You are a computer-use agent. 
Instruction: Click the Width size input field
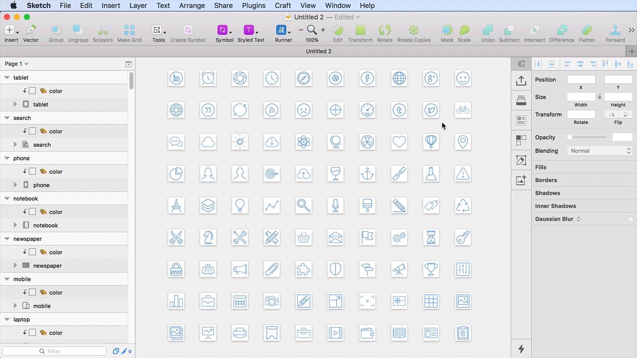pyautogui.click(x=581, y=97)
